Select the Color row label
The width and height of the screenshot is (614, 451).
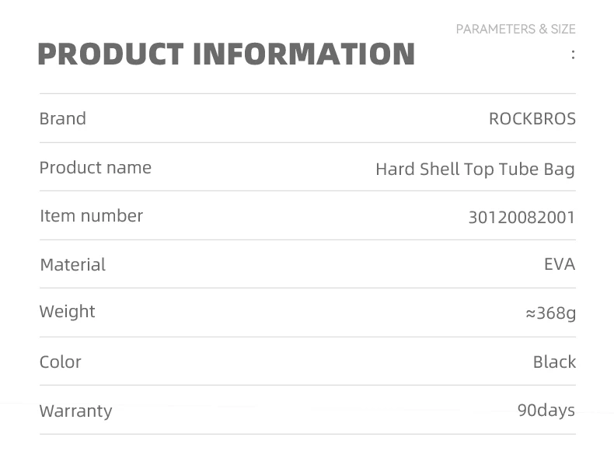(x=61, y=362)
